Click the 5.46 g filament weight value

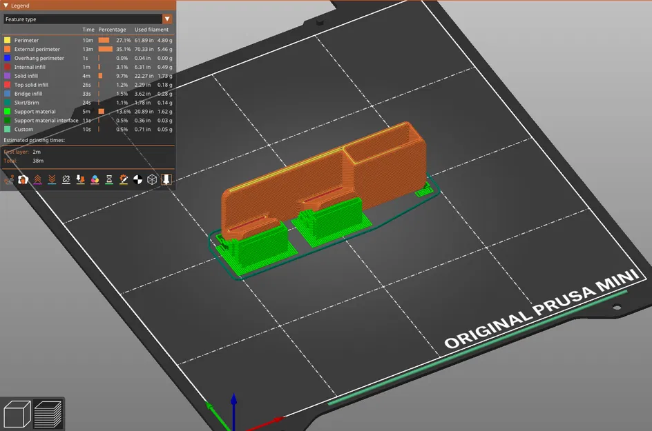click(164, 49)
